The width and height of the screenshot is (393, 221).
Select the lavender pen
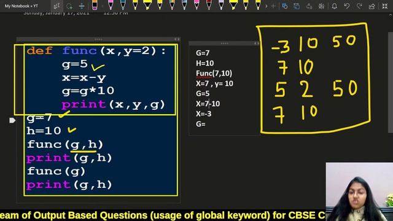(x=221, y=6)
